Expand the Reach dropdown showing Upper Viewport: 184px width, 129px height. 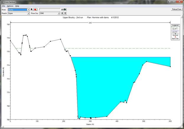pos(28,13)
